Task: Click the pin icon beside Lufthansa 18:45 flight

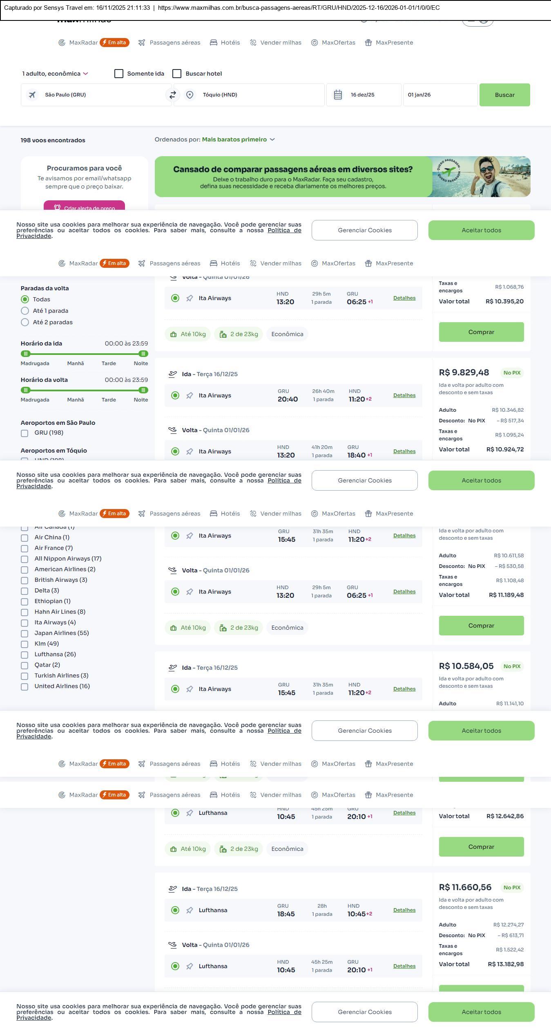Action: point(190,910)
